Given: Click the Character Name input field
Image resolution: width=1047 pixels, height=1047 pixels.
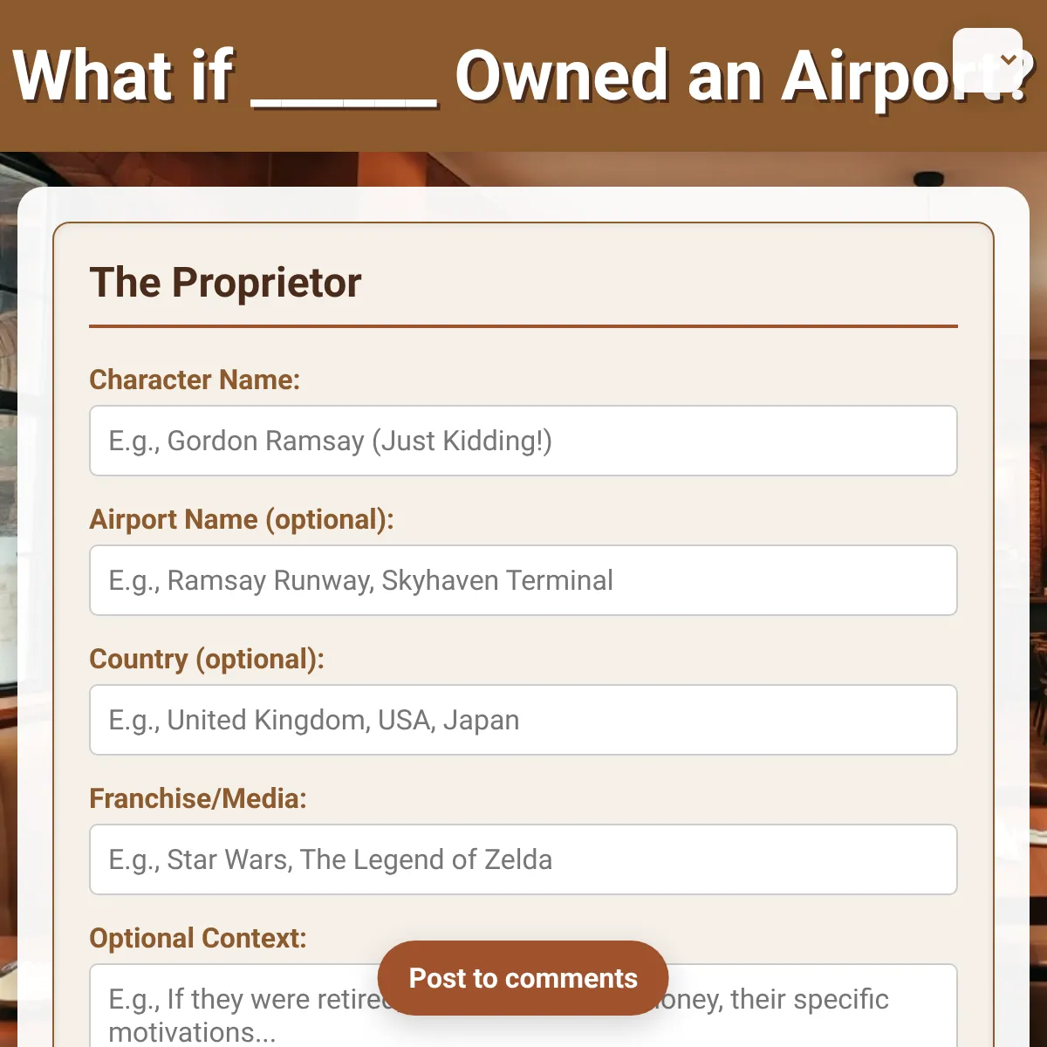Looking at the screenshot, I should point(523,441).
